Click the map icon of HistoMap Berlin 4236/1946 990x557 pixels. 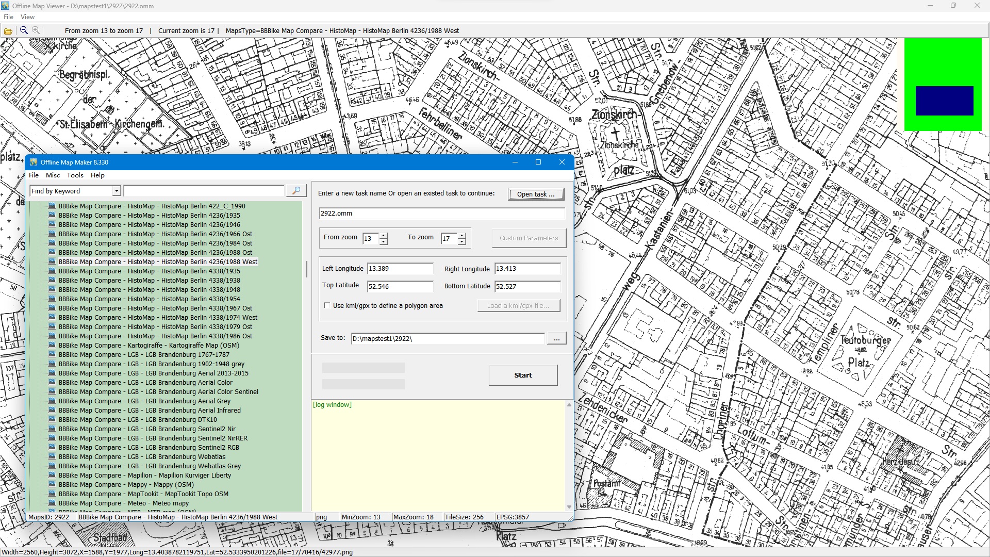click(52, 224)
